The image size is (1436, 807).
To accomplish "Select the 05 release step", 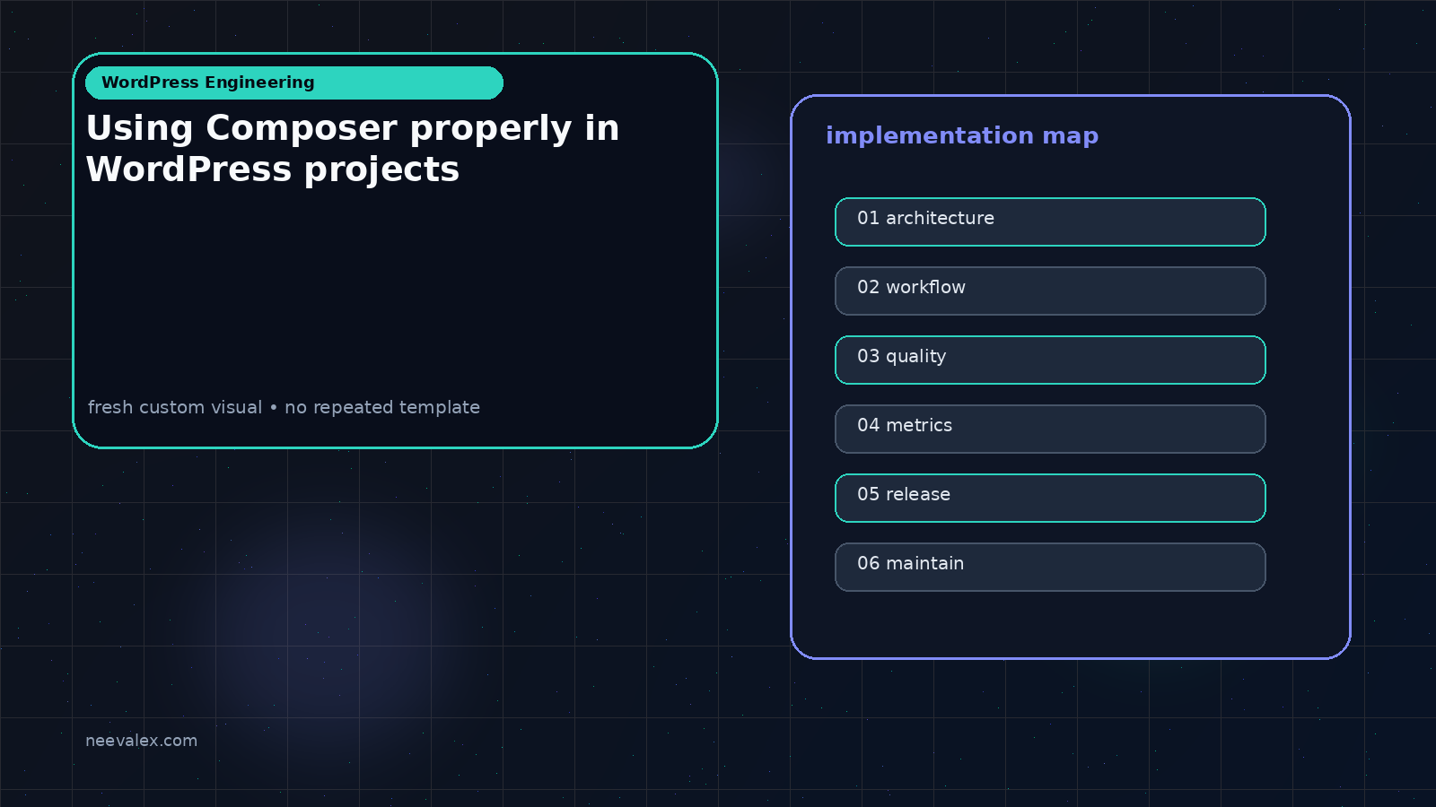I will pyautogui.click(x=1050, y=498).
